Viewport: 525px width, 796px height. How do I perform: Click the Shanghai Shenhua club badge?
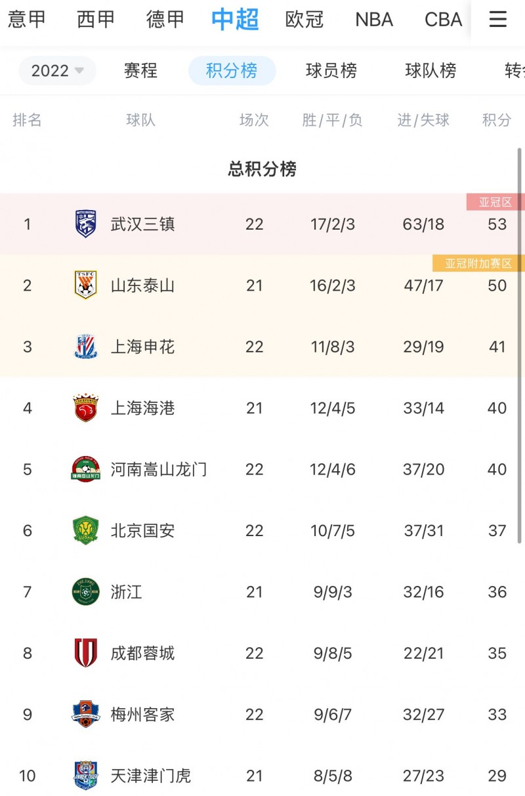pyautogui.click(x=84, y=346)
